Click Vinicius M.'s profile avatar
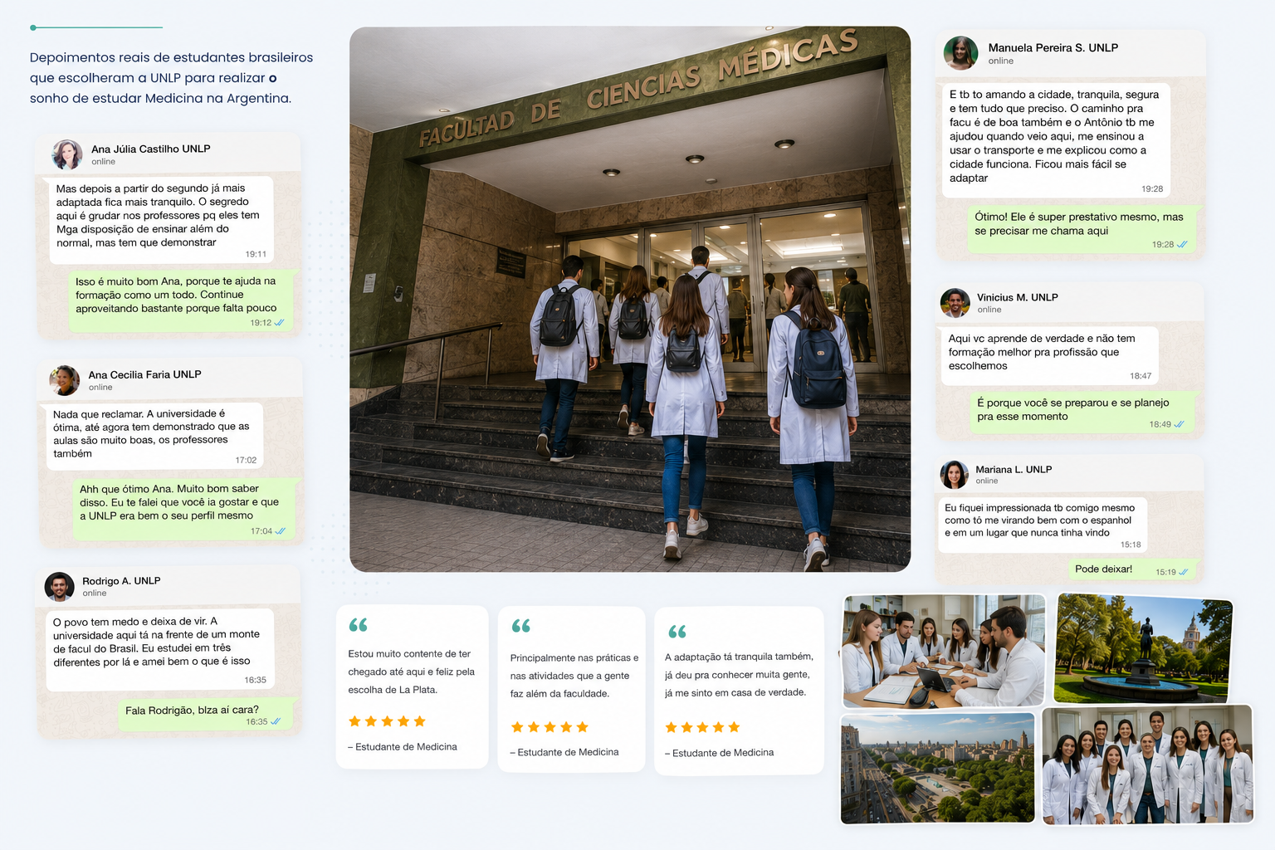 pos(955,303)
